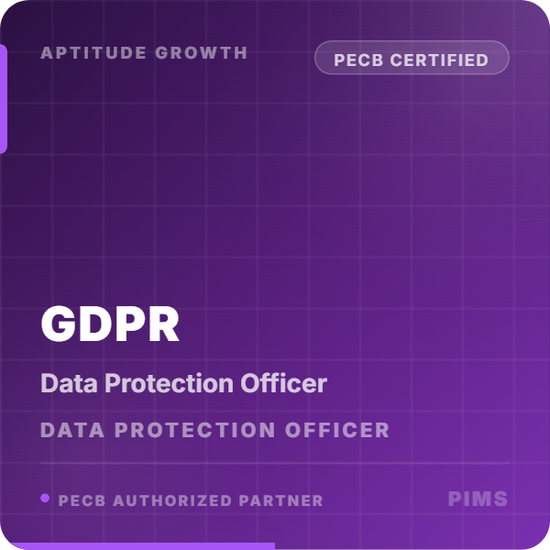This screenshot has width=550, height=550.
Task: Click the empty grid area above GDPR
Action: [x=275, y=202]
